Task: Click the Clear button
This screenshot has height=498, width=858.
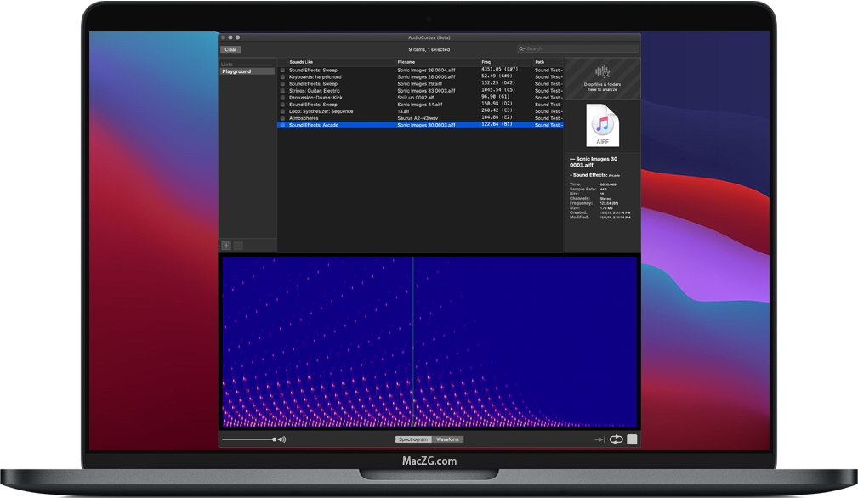Action: (230, 49)
